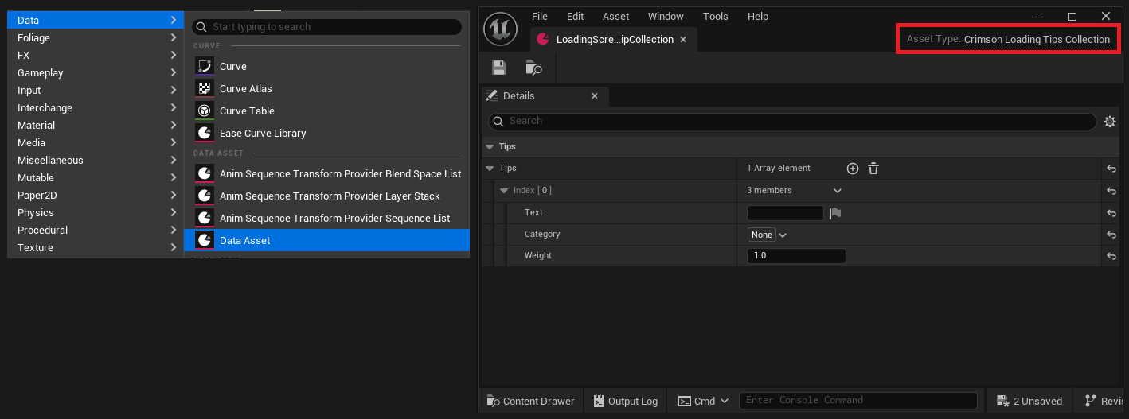The height and width of the screenshot is (419, 1129).
Task: Open the Category None dropdown
Action: pos(768,235)
